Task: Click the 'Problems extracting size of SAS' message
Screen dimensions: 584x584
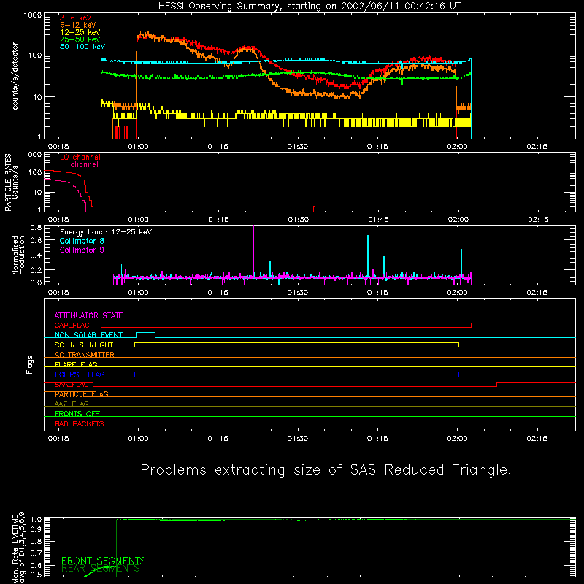Action: tap(326, 470)
